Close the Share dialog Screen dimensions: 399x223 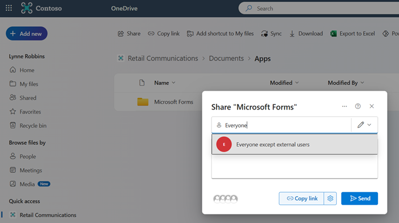tap(372, 106)
